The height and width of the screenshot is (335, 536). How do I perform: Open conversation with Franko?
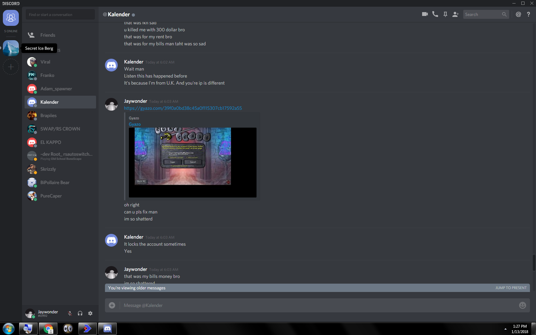coord(60,75)
